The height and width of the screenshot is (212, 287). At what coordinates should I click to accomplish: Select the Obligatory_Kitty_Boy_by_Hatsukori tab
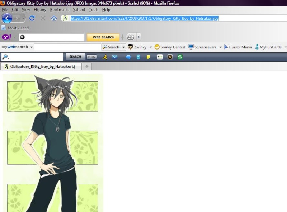point(41,66)
